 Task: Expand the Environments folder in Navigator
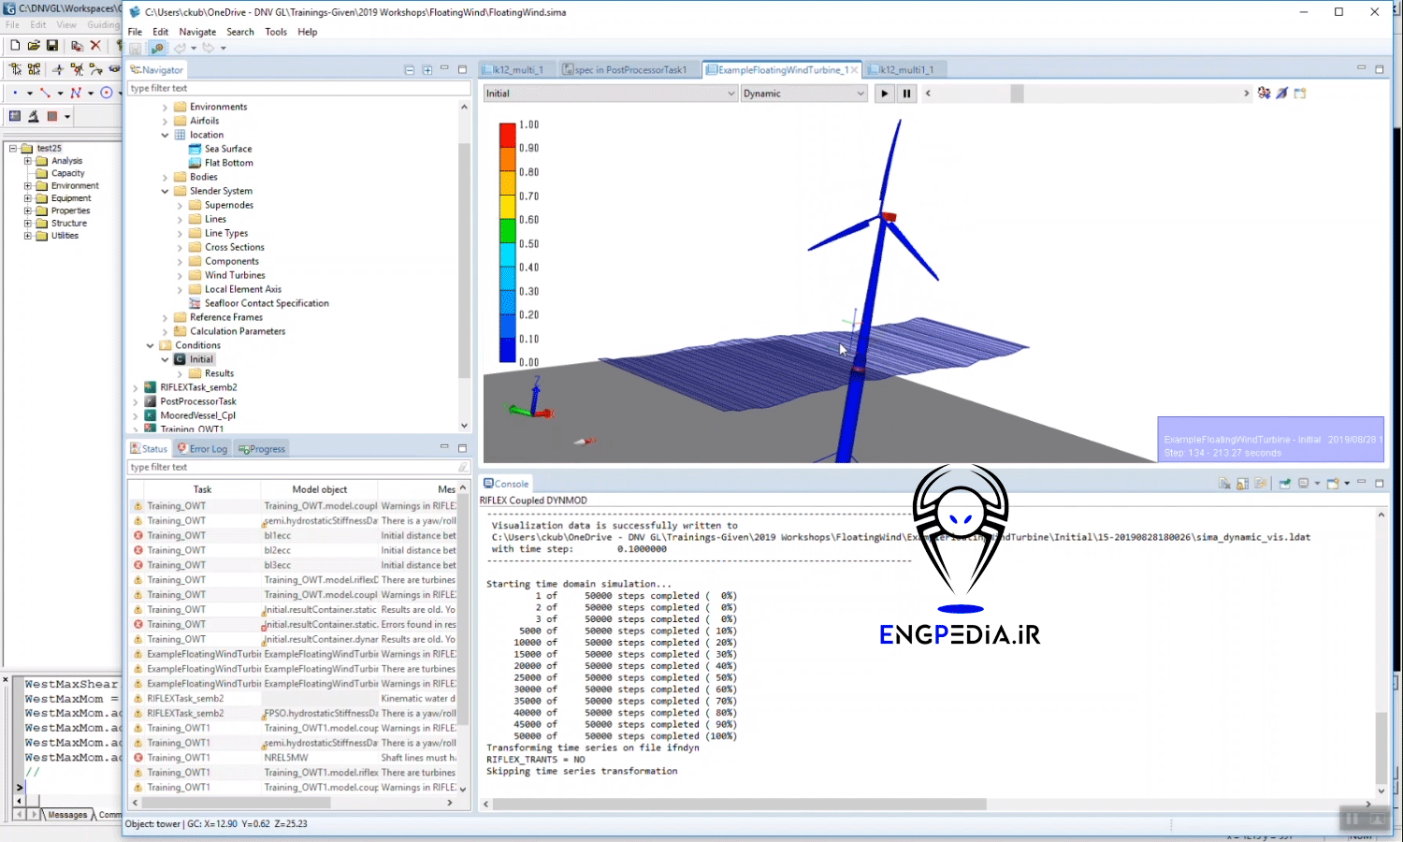[166, 108]
